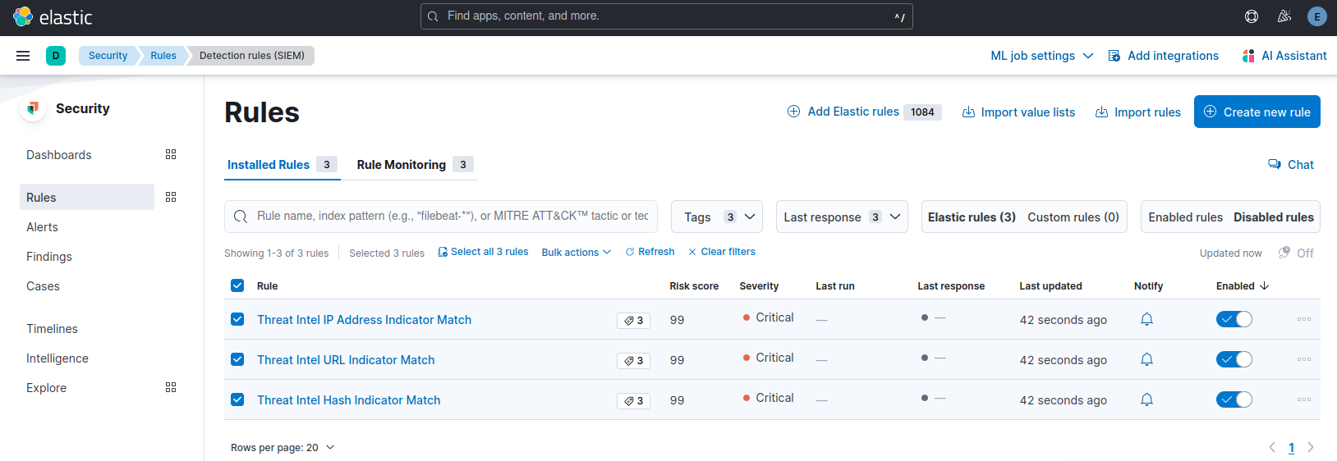Disable the IP Address Indicator Match rule switch
1337x461 pixels.
[1234, 319]
